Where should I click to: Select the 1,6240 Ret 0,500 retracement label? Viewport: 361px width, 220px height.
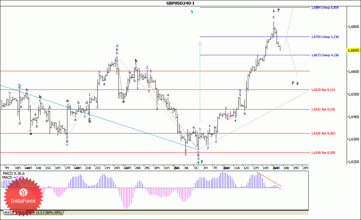[x=323, y=153]
